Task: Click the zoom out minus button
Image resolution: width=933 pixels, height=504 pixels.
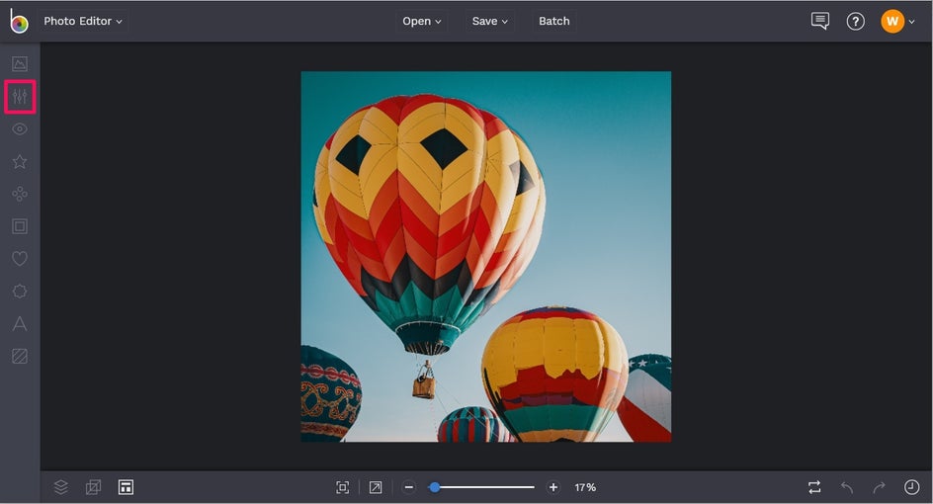Action: click(409, 487)
